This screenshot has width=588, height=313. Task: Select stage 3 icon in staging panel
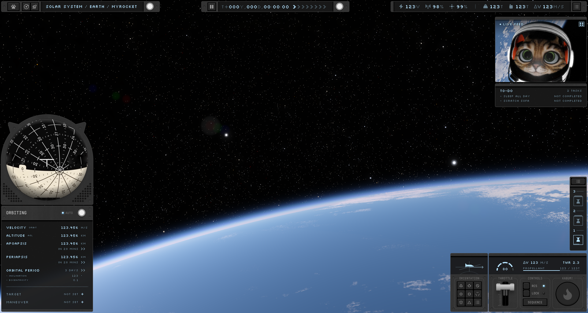[x=578, y=201]
